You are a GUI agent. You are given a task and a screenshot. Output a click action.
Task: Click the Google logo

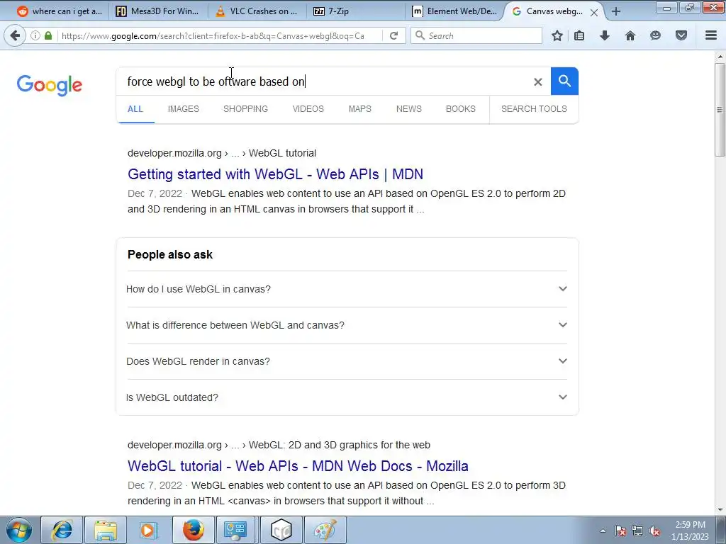coord(50,86)
